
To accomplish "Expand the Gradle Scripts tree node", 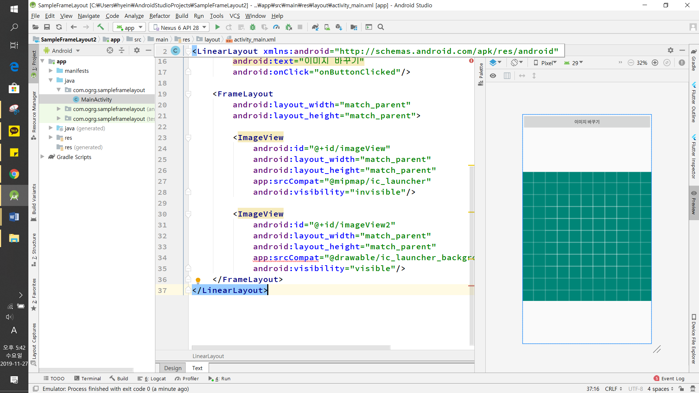I will click(x=43, y=157).
